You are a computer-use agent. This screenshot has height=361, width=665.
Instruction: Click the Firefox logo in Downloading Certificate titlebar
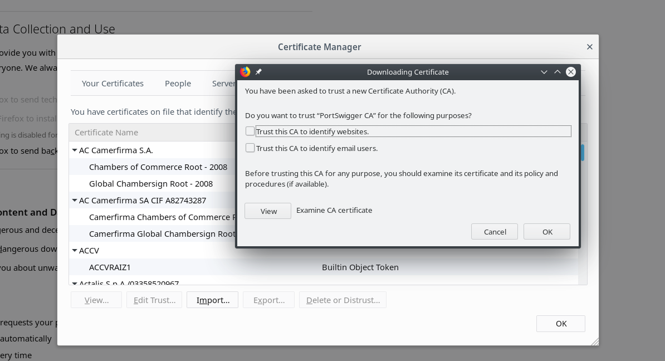(245, 72)
